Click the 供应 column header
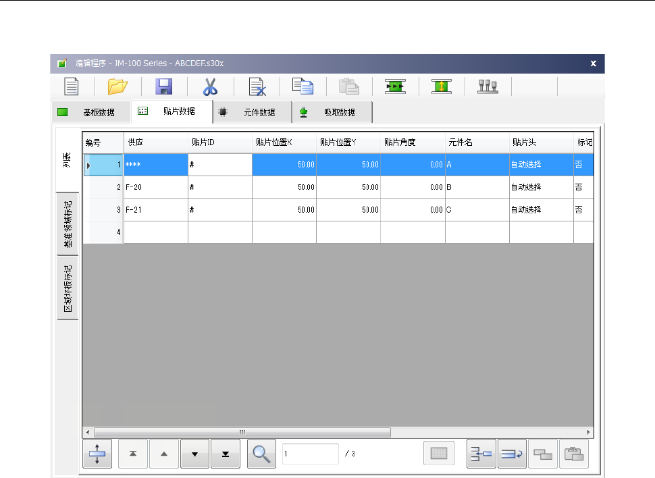The width and height of the screenshot is (655, 478). (156, 142)
